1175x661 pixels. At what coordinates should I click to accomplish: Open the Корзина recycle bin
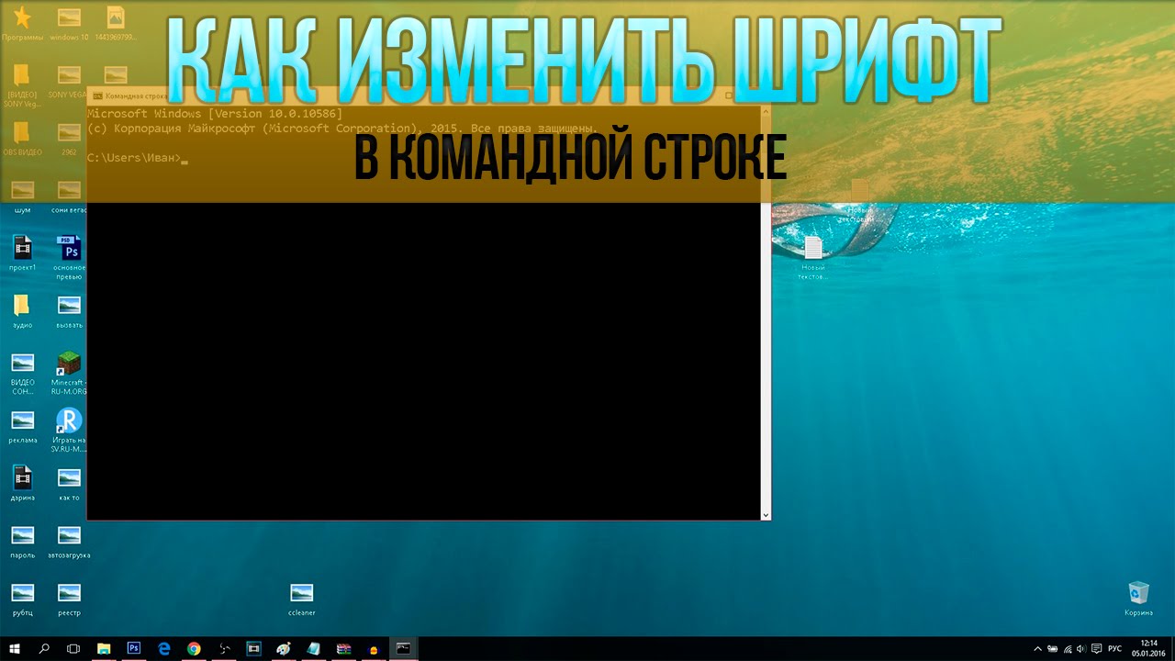pos(1138,599)
